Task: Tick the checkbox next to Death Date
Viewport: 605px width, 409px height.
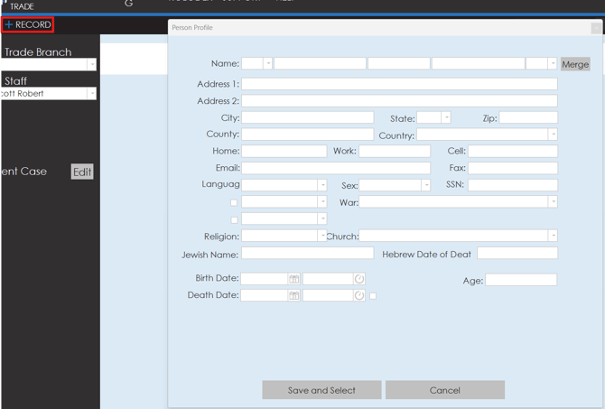Action: [373, 295]
